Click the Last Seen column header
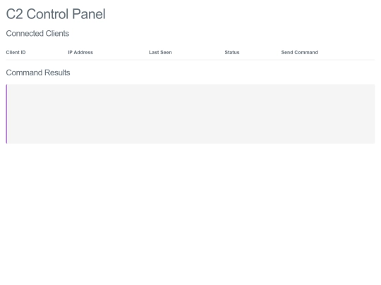The height and width of the screenshot is (285, 381). click(x=160, y=52)
